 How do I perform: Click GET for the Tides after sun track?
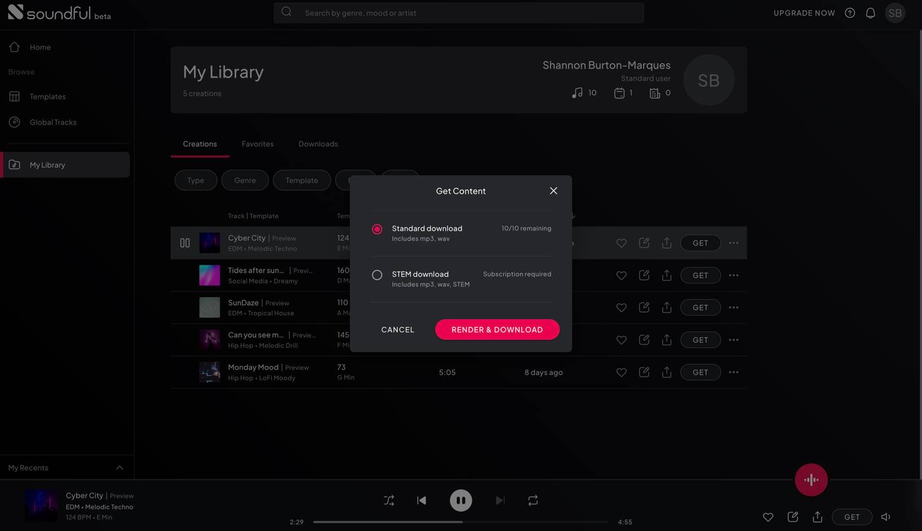click(x=701, y=276)
